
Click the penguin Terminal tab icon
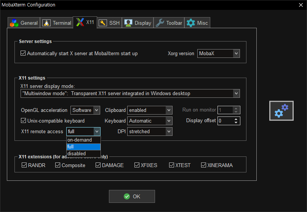coord(46,23)
